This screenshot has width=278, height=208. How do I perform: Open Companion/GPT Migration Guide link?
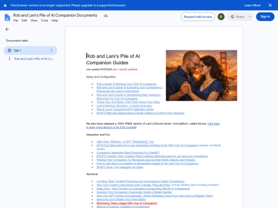(125, 109)
